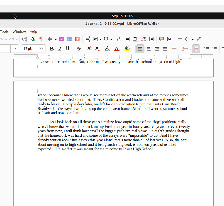This screenshot has width=224, height=206.
Task: Decrease paragraph indent
Action: [x=214, y=49]
